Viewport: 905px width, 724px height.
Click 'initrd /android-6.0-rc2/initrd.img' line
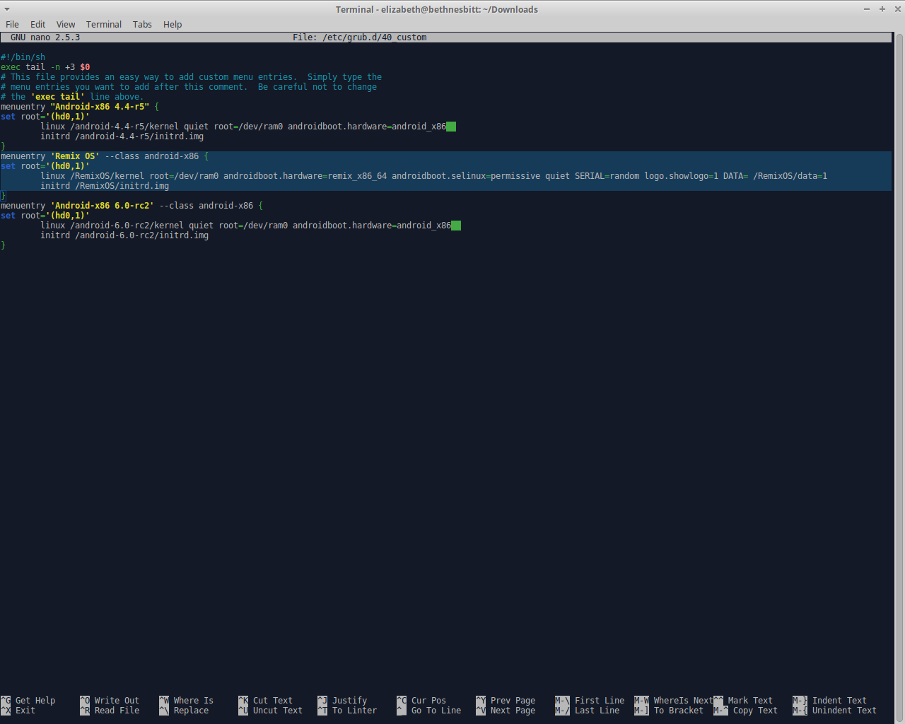click(124, 235)
